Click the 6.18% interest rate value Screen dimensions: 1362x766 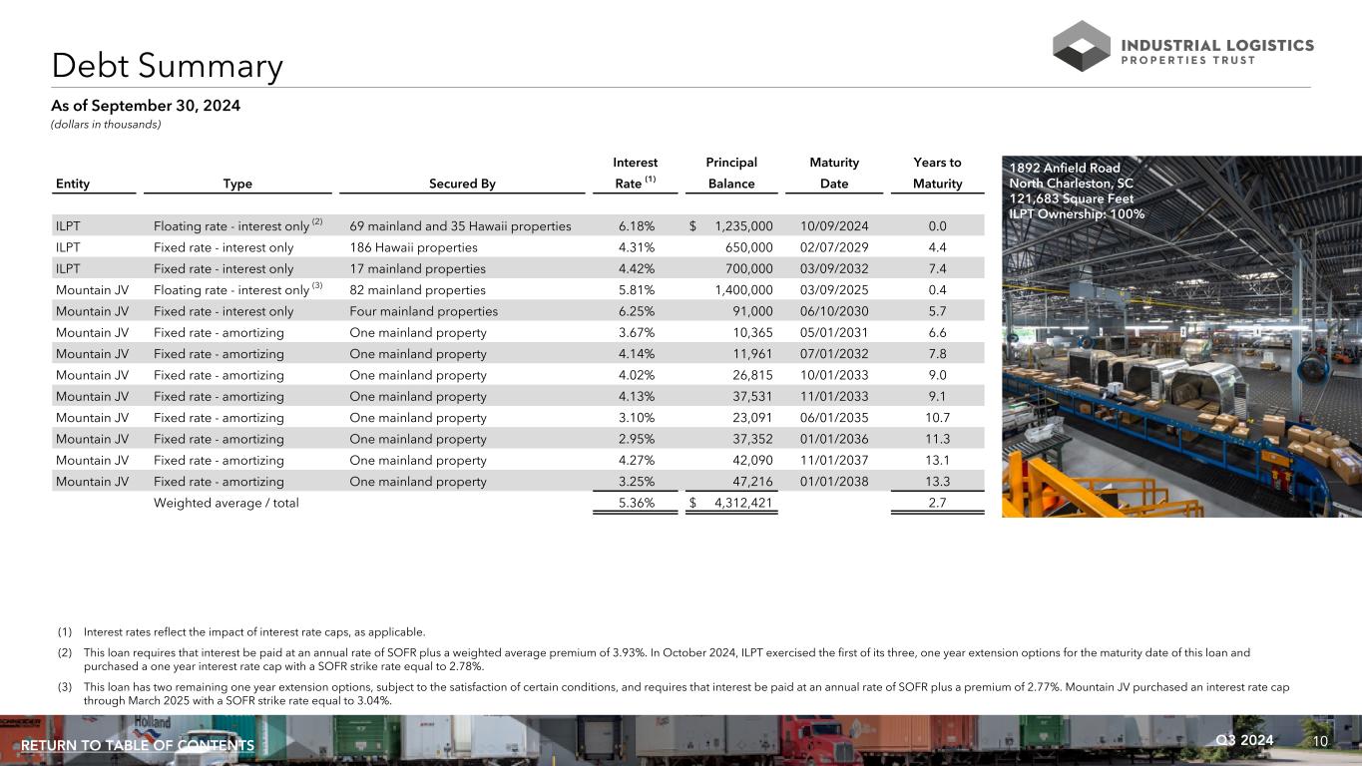point(637,226)
